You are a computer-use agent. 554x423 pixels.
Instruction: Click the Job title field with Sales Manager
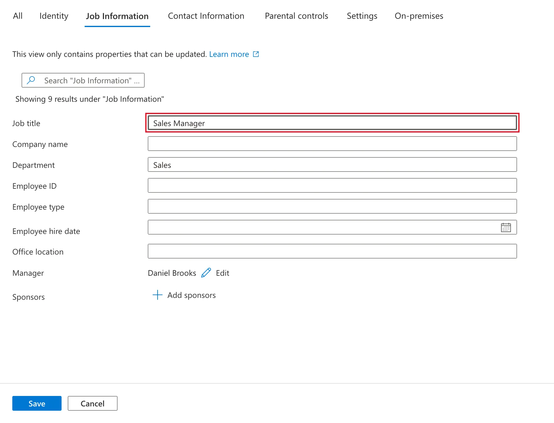(x=332, y=123)
